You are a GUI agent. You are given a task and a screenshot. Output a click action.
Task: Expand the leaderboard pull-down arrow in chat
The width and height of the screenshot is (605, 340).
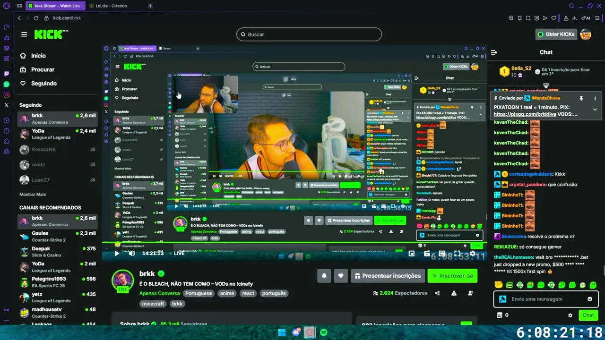coord(546,86)
